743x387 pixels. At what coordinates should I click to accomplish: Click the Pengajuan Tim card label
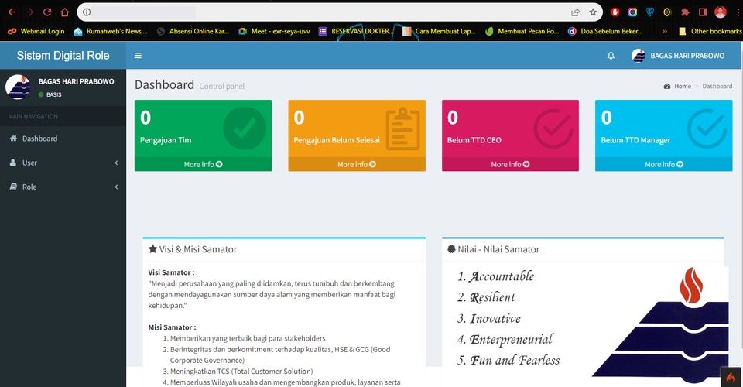point(166,140)
